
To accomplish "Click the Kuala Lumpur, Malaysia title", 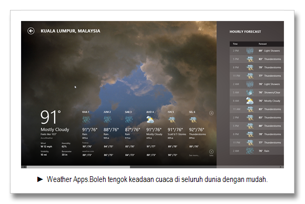I will point(70,31).
